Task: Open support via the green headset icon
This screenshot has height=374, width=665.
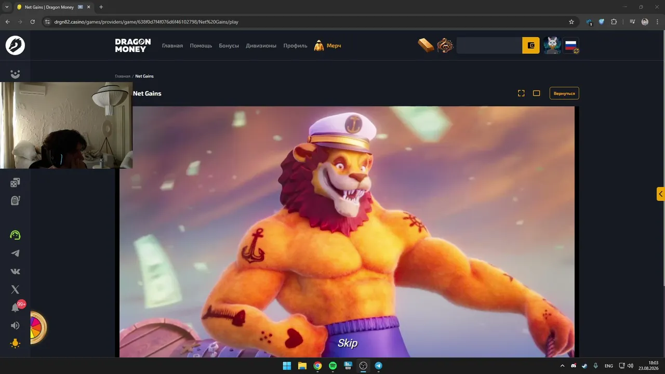Action: [x=15, y=235]
